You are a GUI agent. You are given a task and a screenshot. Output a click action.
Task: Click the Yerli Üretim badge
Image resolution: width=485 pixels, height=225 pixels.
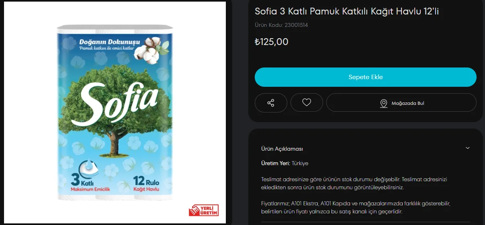(204, 210)
